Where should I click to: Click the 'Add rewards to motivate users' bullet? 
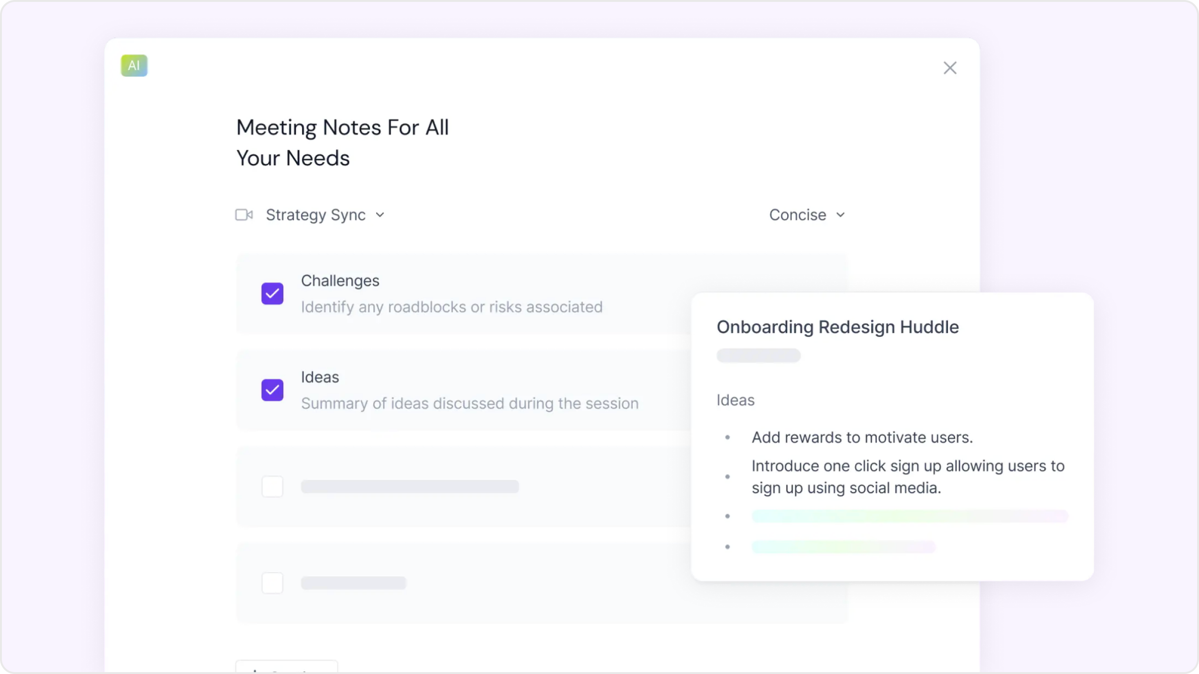[x=862, y=438]
